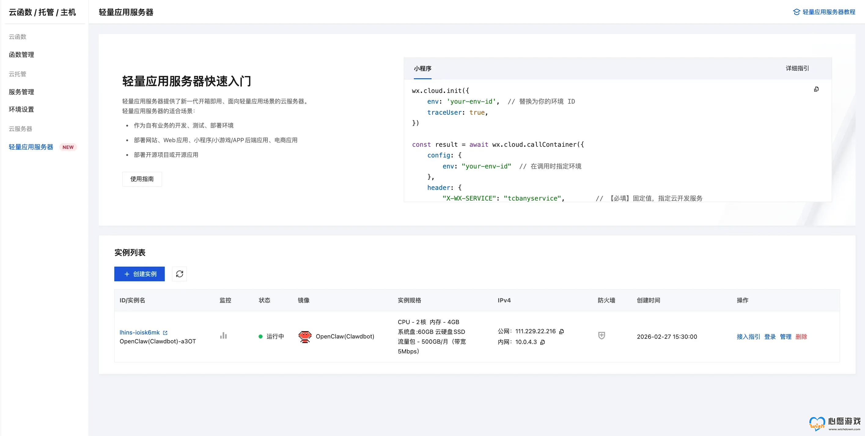This screenshot has height=436, width=865.
Task: Click the red 删除 link
Action: point(801,336)
